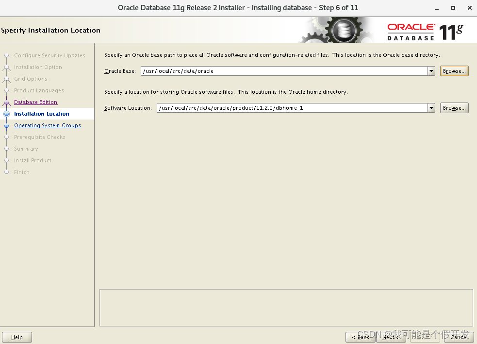Open the Software Location dropdown arrow
Image resolution: width=477 pixels, height=344 pixels.
[x=431, y=108]
